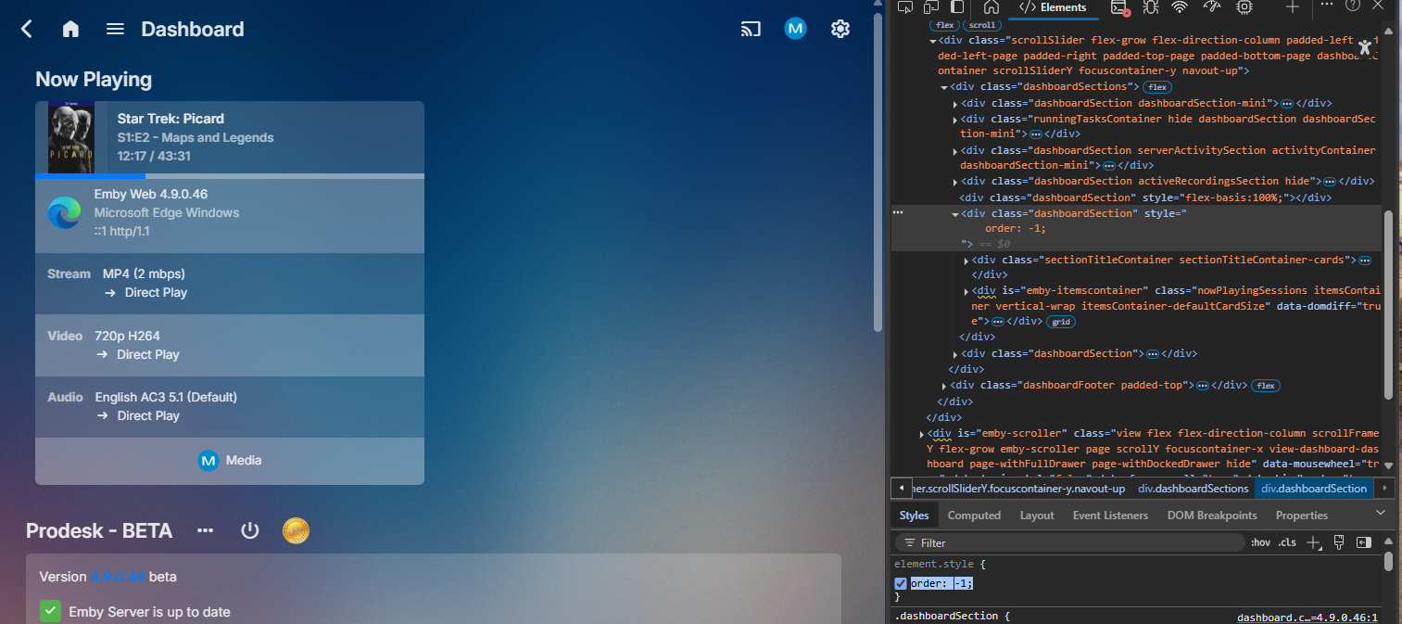Expand runningTasksContainer div node
The image size is (1402, 624).
[955, 120]
